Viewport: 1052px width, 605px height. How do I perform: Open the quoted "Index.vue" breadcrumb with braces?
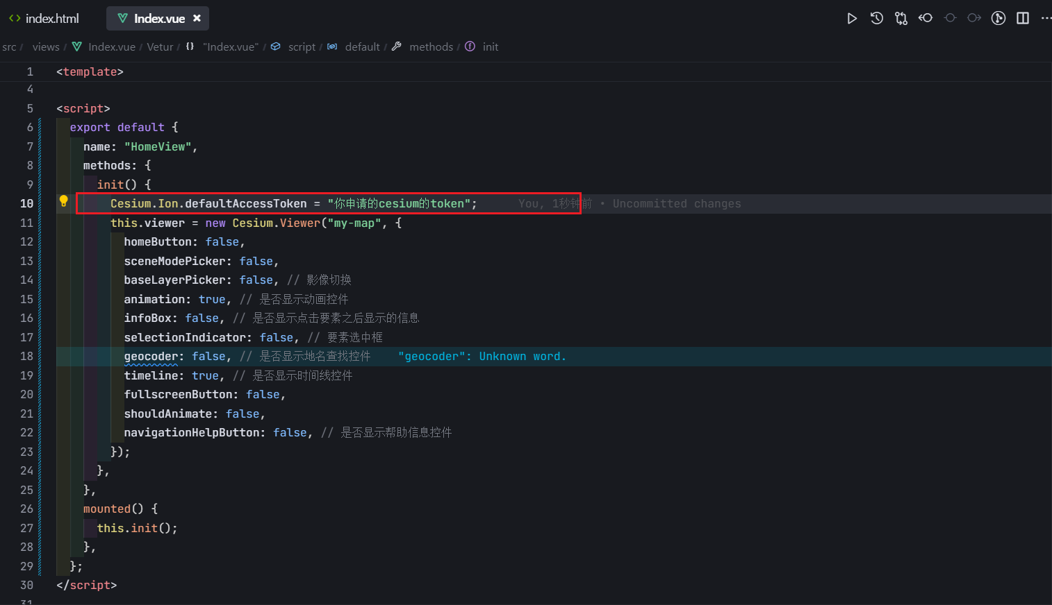click(x=222, y=47)
